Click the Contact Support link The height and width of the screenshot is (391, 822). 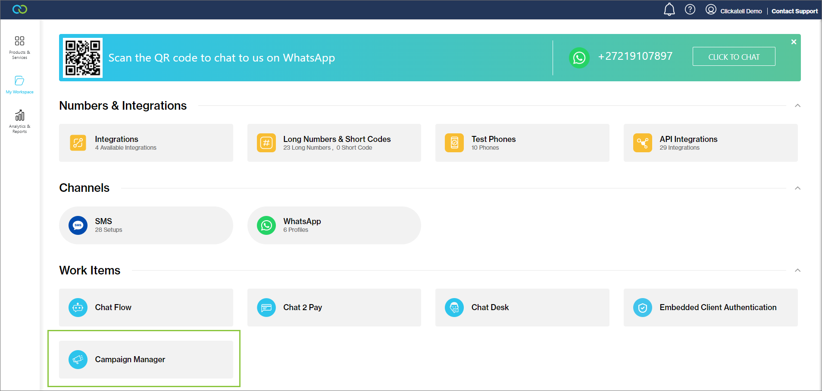[x=794, y=11]
